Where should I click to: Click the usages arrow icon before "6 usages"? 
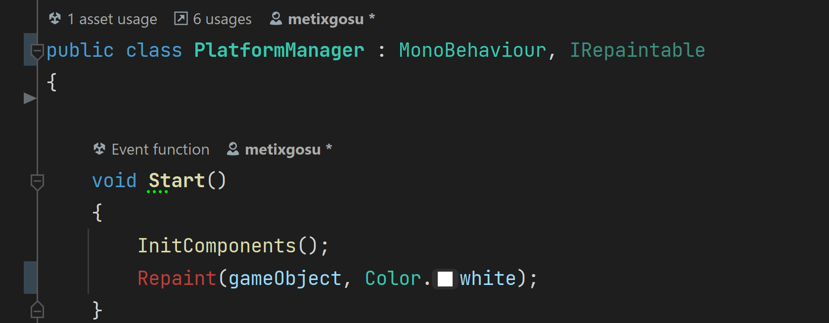pyautogui.click(x=181, y=19)
